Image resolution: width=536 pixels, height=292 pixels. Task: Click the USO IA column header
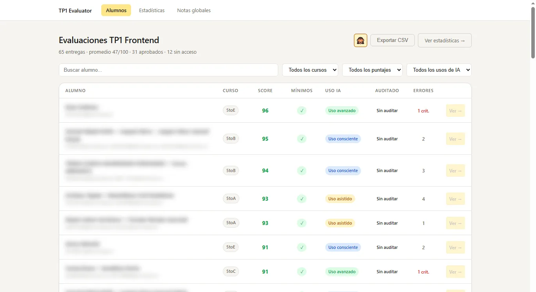point(333,91)
